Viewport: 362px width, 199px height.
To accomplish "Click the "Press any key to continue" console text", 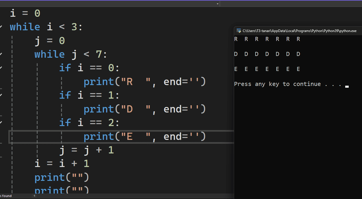I will pyautogui.click(x=277, y=84).
